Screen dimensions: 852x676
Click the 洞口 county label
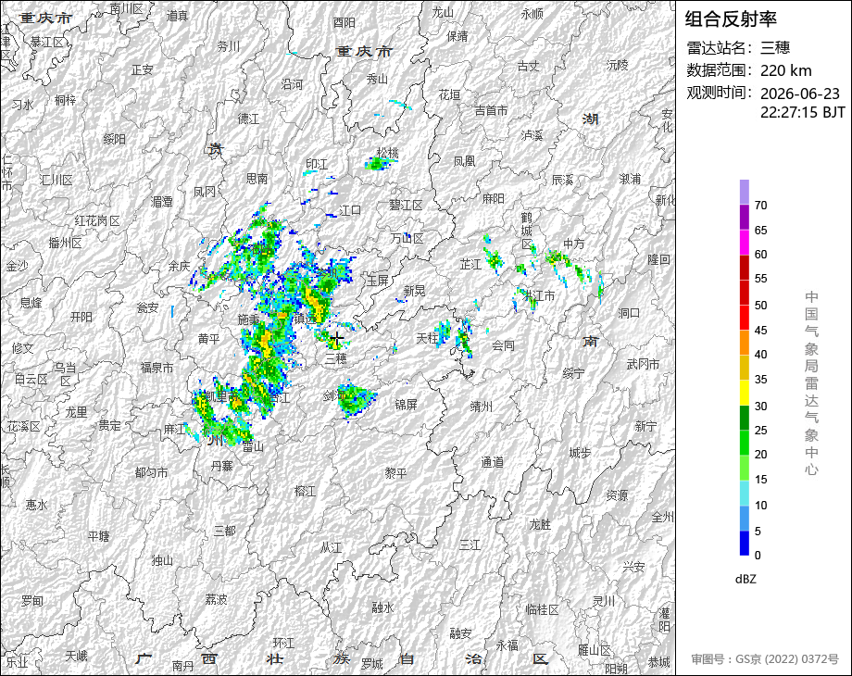tap(629, 313)
